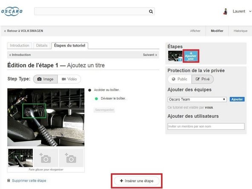
Task: Open the Historique tab
Action: pyautogui.click(x=241, y=31)
